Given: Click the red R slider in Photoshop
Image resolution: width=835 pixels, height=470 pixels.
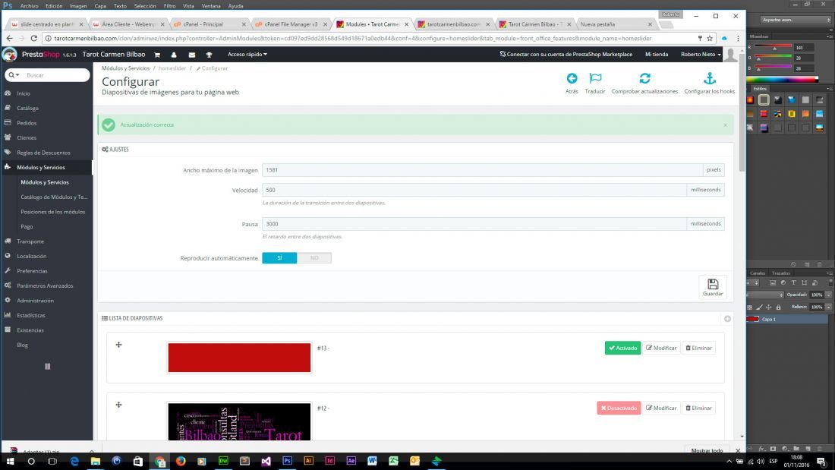Looking at the screenshot, I should [774, 47].
